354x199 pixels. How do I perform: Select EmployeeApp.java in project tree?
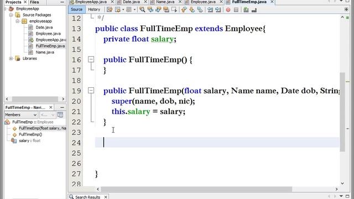coord(51,40)
